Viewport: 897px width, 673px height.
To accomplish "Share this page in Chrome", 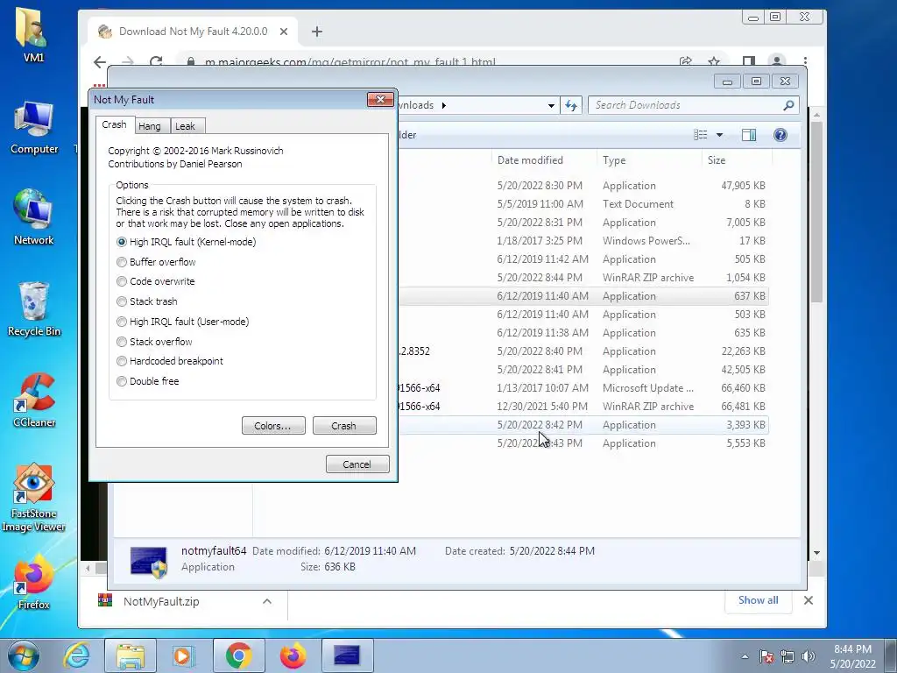I will [685, 61].
